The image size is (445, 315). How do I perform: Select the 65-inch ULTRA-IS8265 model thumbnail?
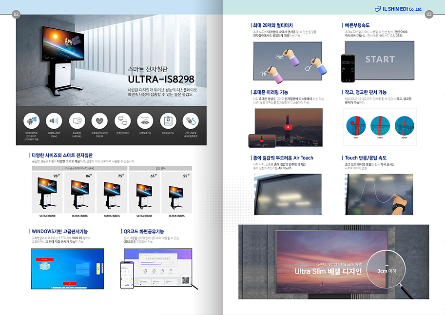(145, 194)
